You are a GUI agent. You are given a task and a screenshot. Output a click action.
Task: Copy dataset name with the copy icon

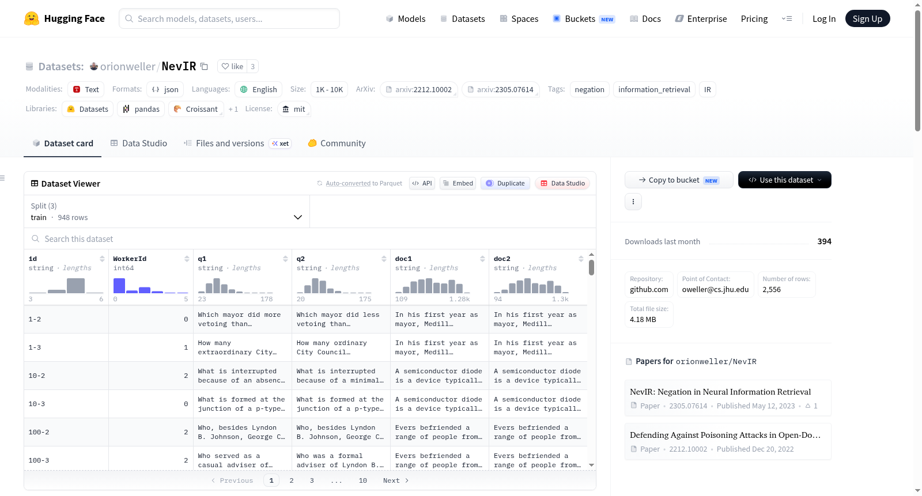coord(204,66)
